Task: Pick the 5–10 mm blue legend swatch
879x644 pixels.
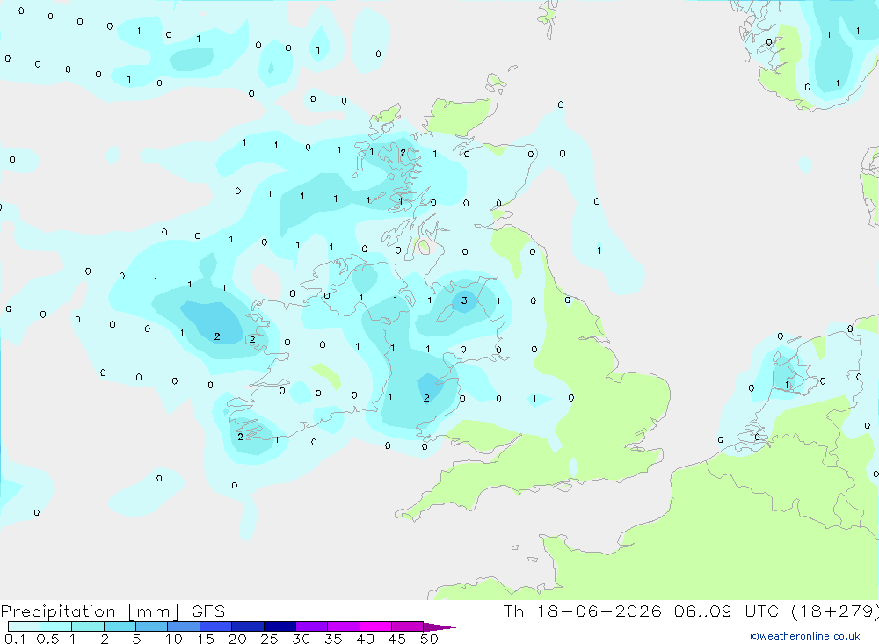Action: (152, 626)
